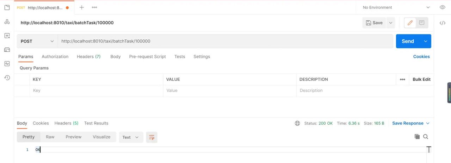Switch to Raw response view
The height and width of the screenshot is (163, 451).
click(x=50, y=137)
